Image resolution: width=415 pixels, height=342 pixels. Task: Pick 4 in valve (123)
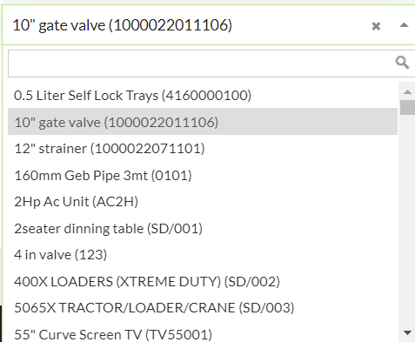(x=203, y=255)
